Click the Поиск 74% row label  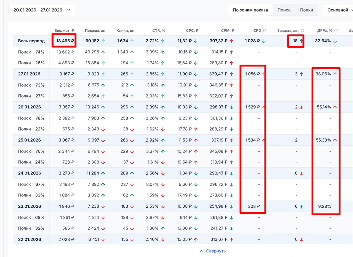click(31, 52)
